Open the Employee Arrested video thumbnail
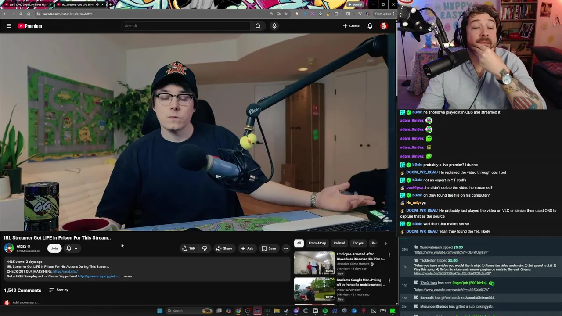Image resolution: width=562 pixels, height=316 pixels. pyautogui.click(x=314, y=263)
